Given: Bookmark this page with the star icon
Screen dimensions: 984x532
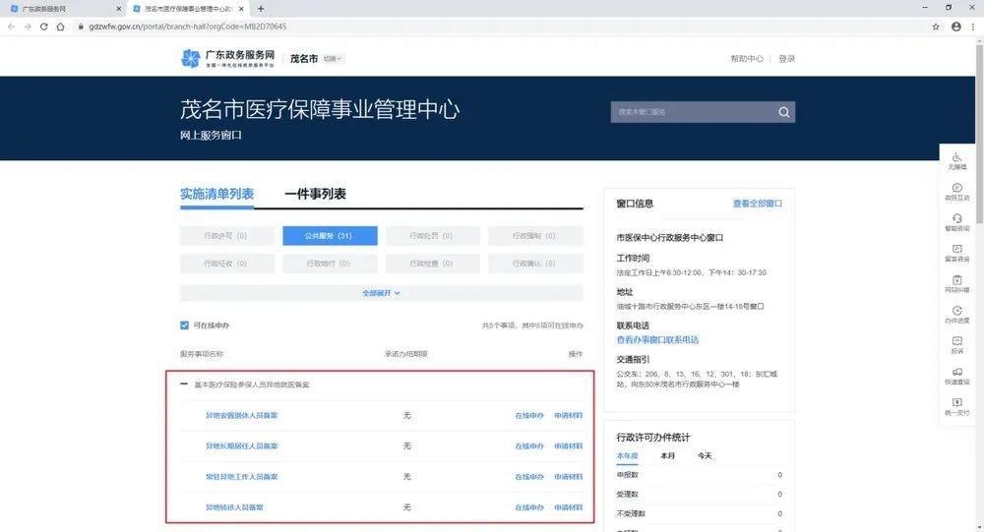Looking at the screenshot, I should coord(937,27).
